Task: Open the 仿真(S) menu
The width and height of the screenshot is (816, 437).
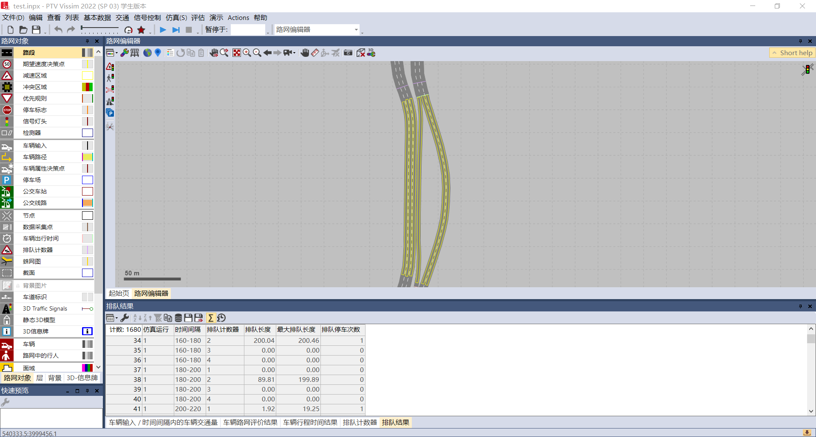Action: point(176,17)
